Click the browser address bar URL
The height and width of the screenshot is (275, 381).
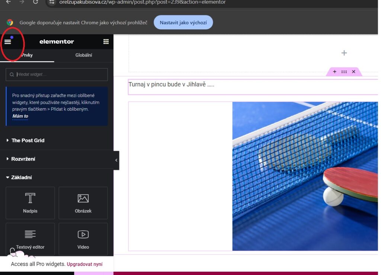click(143, 2)
